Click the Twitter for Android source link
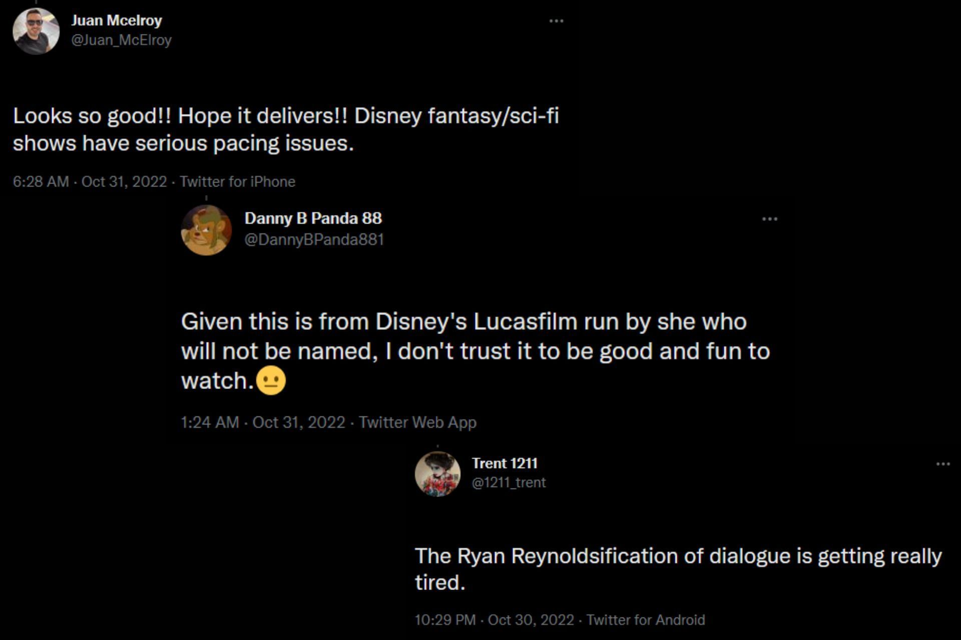This screenshot has height=640, width=961. point(645,620)
